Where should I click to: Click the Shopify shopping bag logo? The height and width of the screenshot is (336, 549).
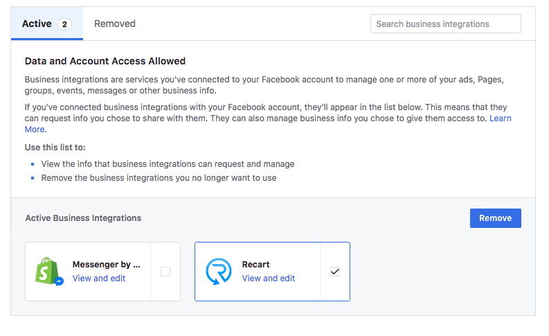tap(47, 270)
